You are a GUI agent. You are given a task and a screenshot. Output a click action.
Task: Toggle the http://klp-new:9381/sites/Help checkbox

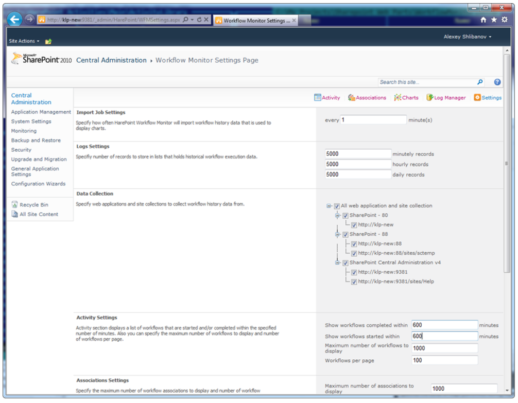point(354,282)
